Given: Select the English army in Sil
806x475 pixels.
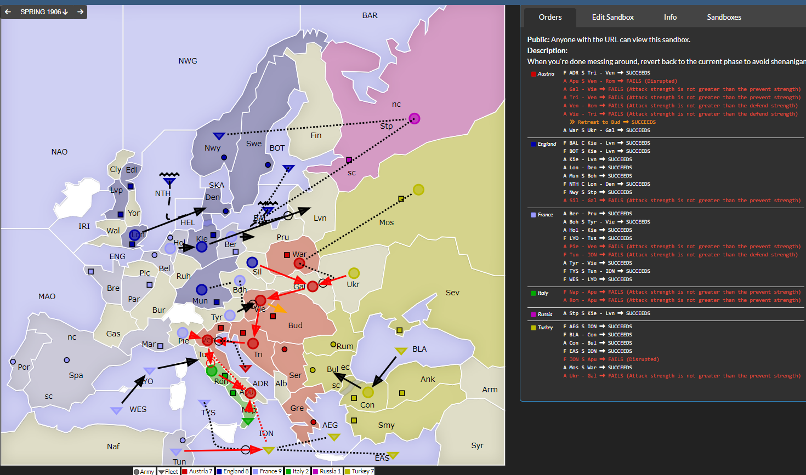Looking at the screenshot, I should point(252,262).
